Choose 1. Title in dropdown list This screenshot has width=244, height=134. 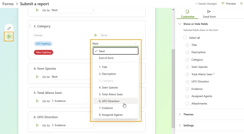(x=116, y=67)
